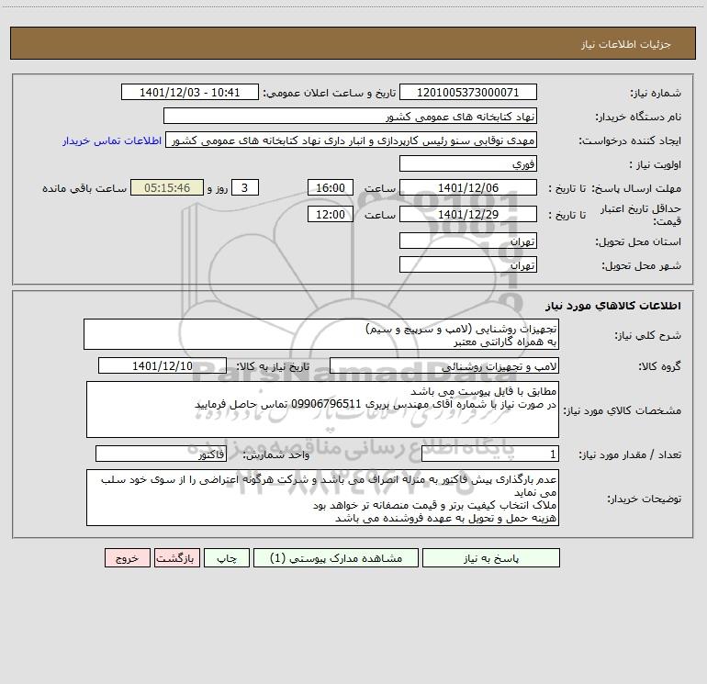Click the تاریخ و ساعت اعلان عمومی label

[x=329, y=93]
